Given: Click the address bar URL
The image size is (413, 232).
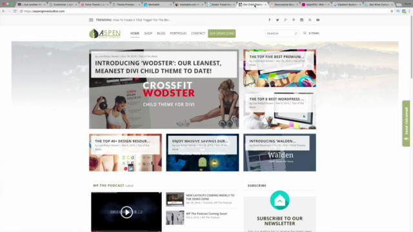Looking at the screenshot, I should coord(44,11).
